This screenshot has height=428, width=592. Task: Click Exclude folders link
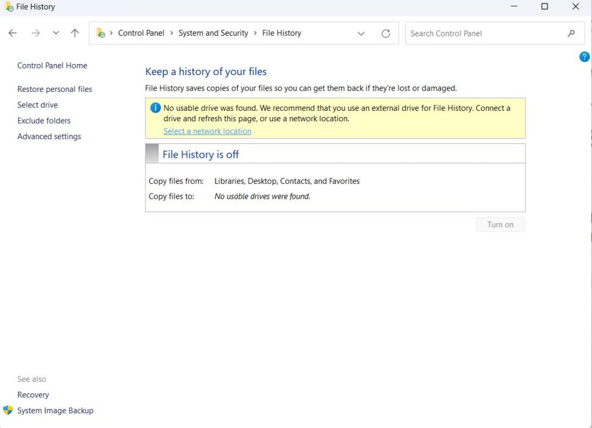pyautogui.click(x=44, y=121)
